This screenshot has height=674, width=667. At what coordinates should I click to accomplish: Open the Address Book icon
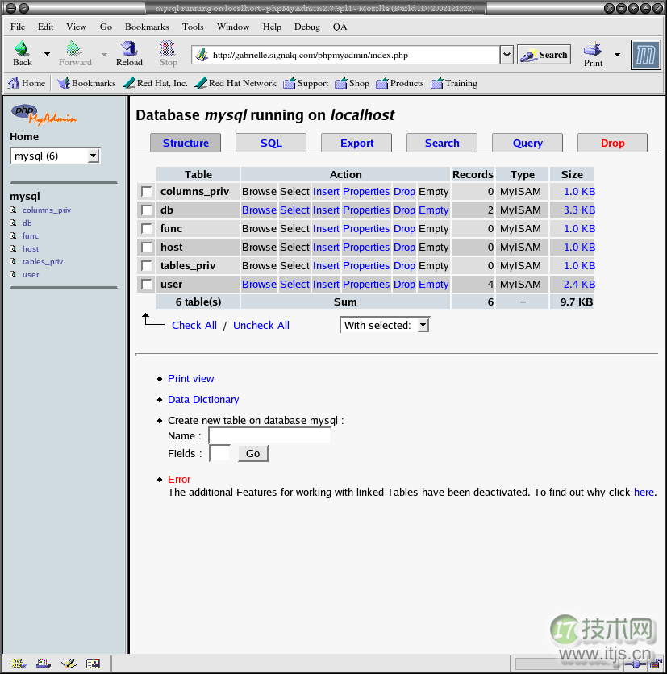click(x=93, y=662)
